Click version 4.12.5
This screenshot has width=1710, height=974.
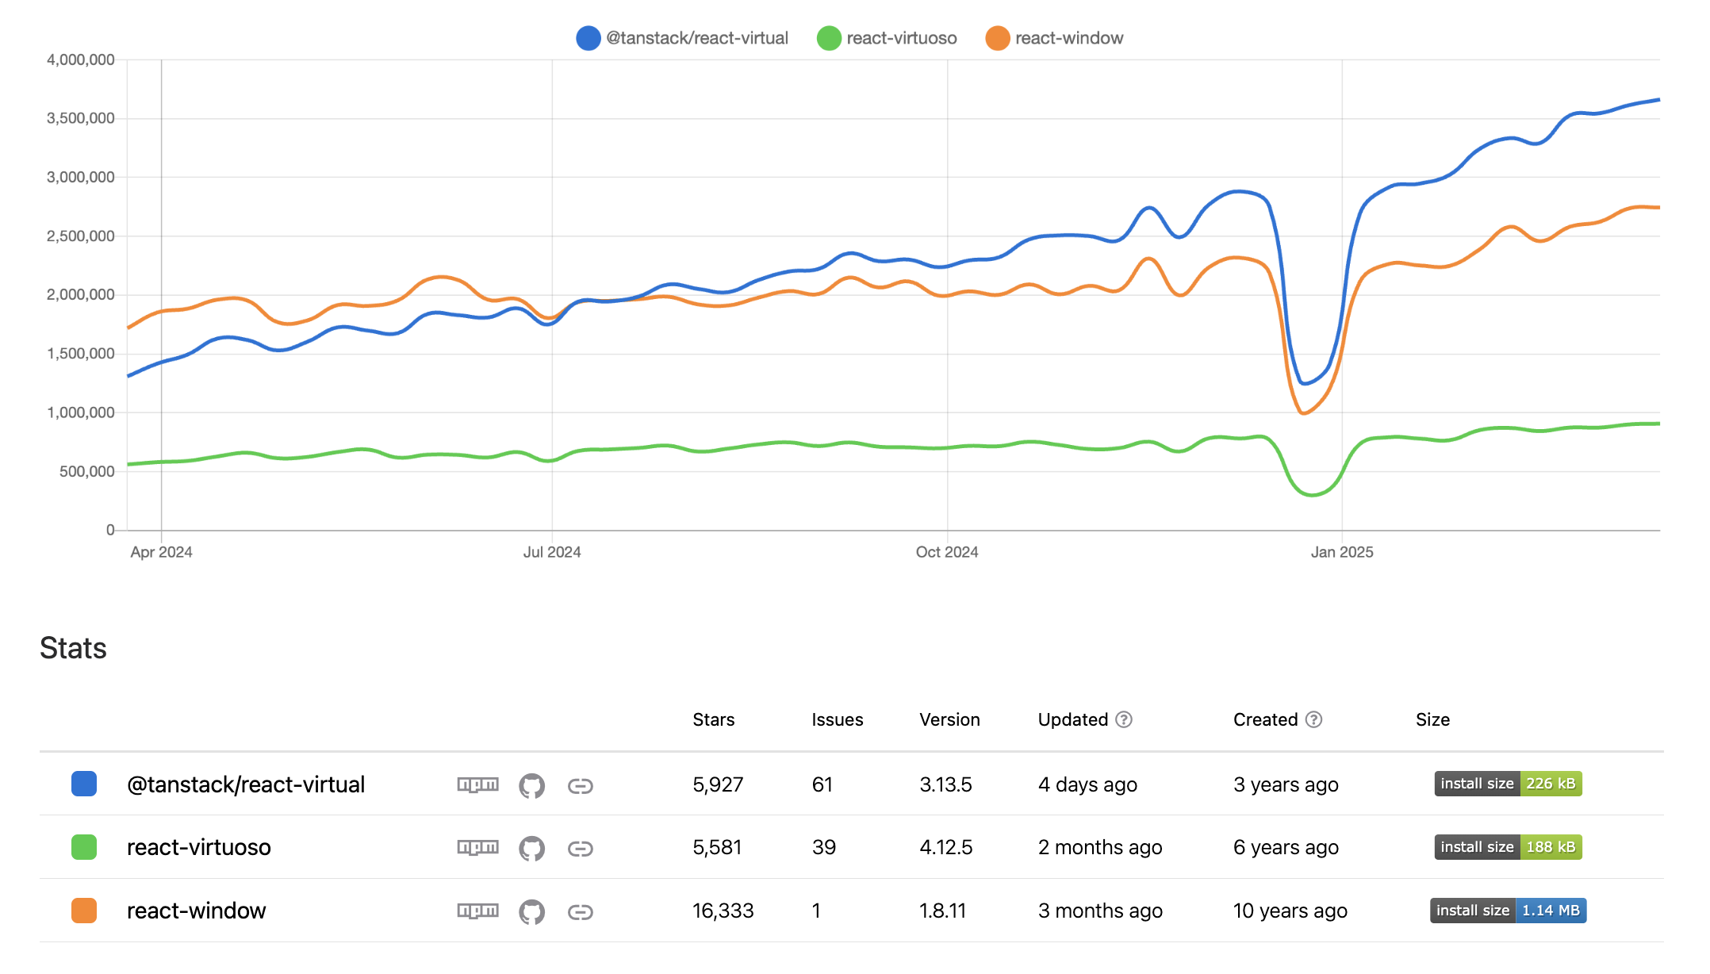point(946,847)
